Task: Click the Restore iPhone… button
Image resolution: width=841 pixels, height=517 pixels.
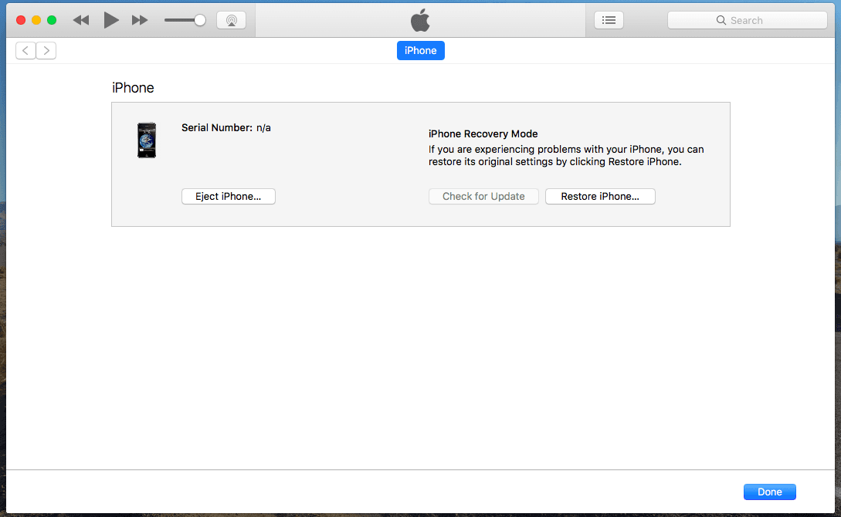Action: pos(600,197)
